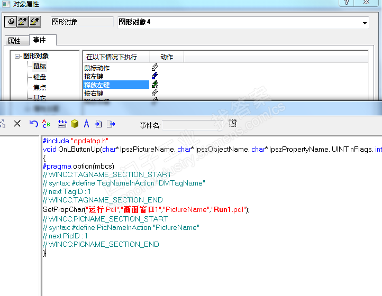Image resolution: width=382 pixels, height=296 pixels.
Task: Click the pin dialog toggle icon
Action: [x=11, y=22]
